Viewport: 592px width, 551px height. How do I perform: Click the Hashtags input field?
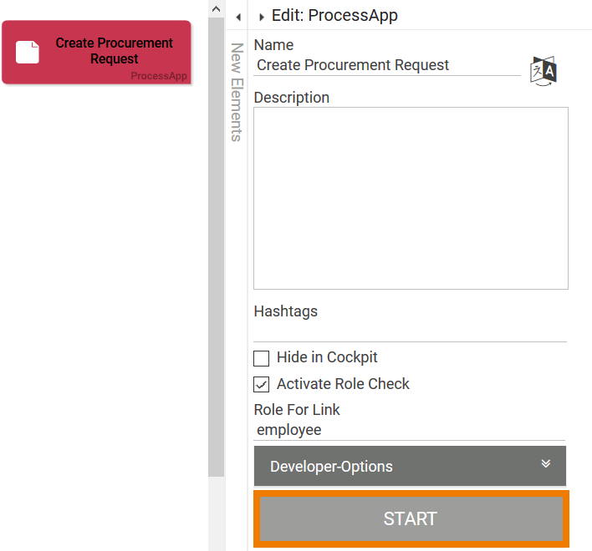pos(410,331)
